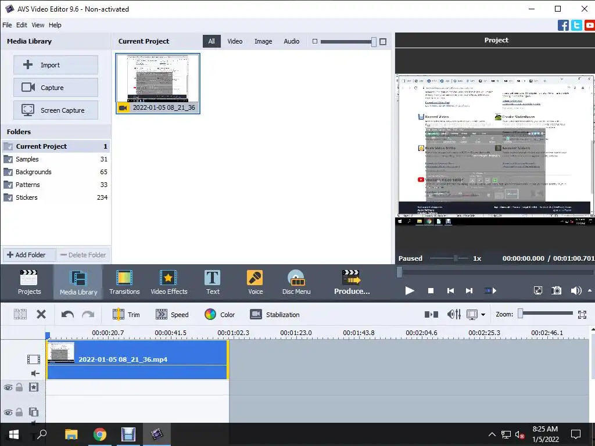Screen dimensions: 595x446
Task: Click the preview volume speaker icon
Action: tap(576, 291)
